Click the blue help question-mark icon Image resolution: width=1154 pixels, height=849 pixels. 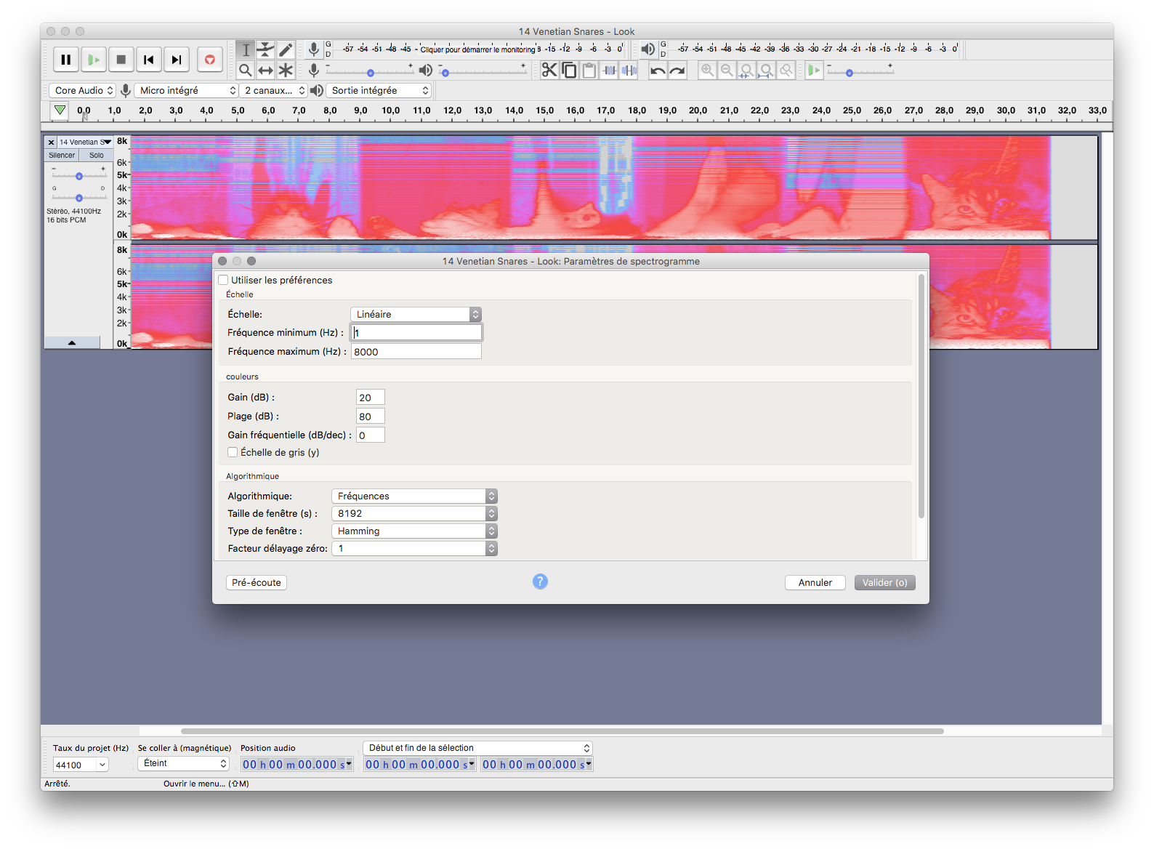point(540,582)
